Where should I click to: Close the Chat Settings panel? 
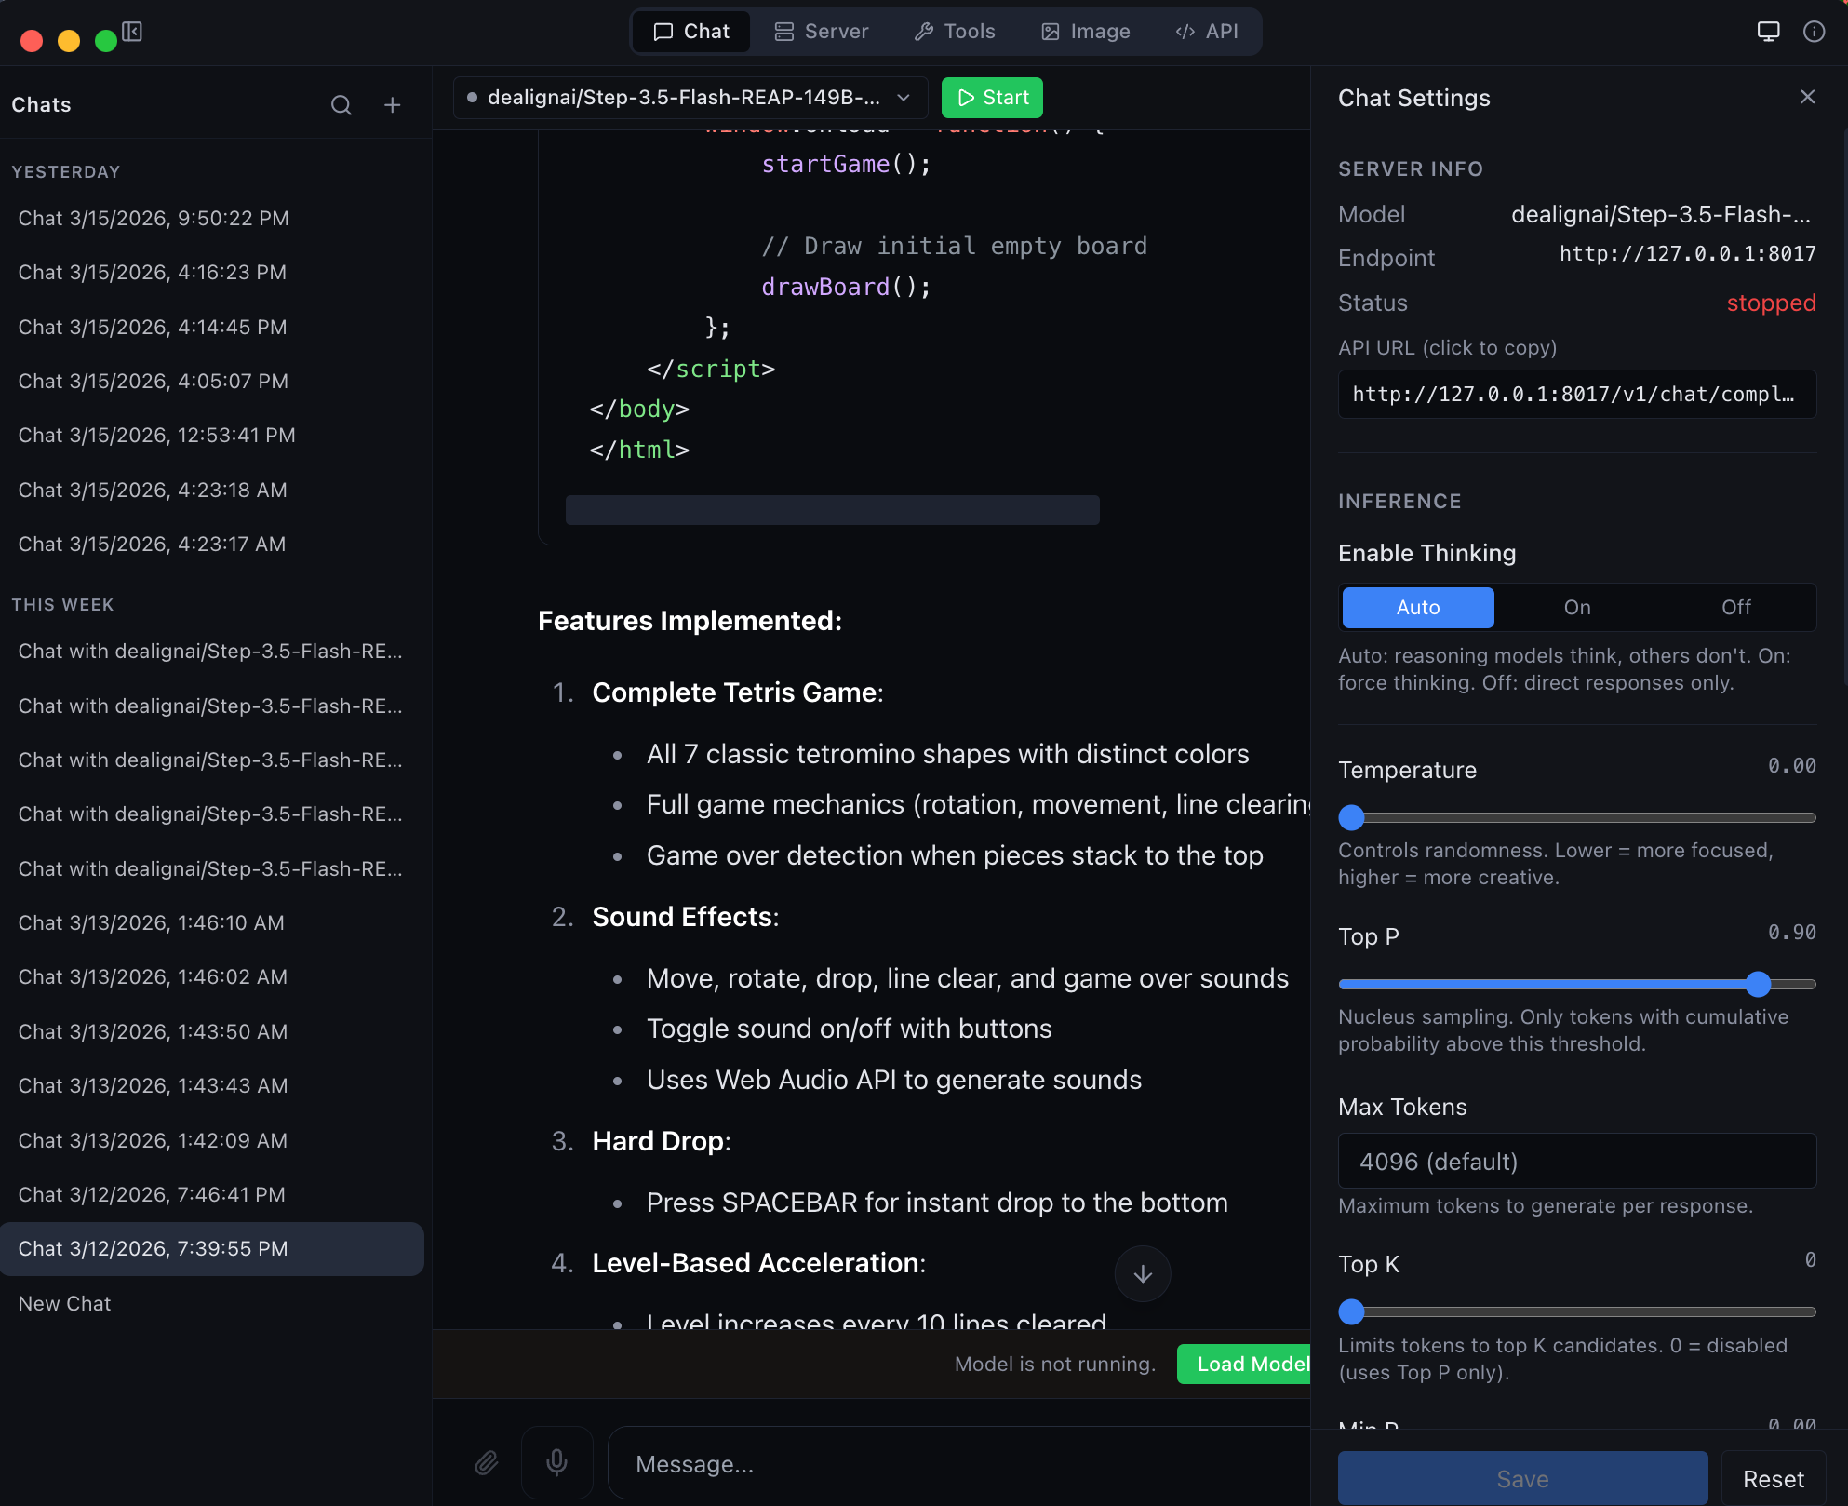click(1807, 96)
